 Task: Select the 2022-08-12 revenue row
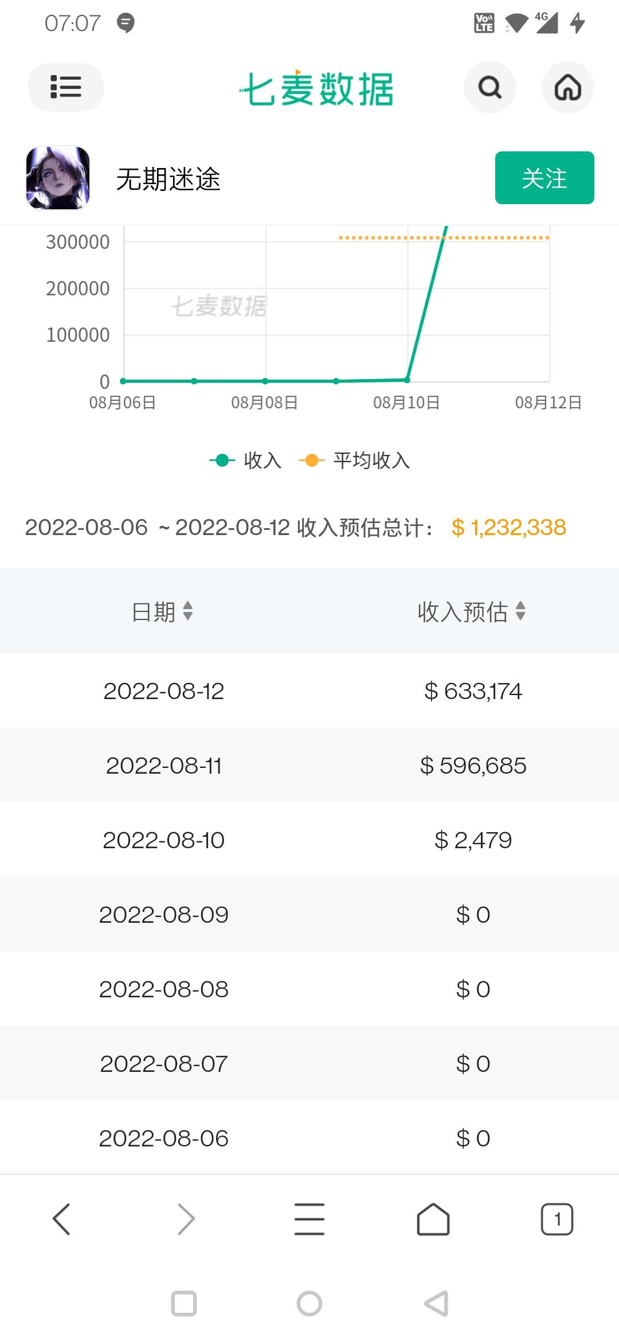pyautogui.click(x=309, y=690)
